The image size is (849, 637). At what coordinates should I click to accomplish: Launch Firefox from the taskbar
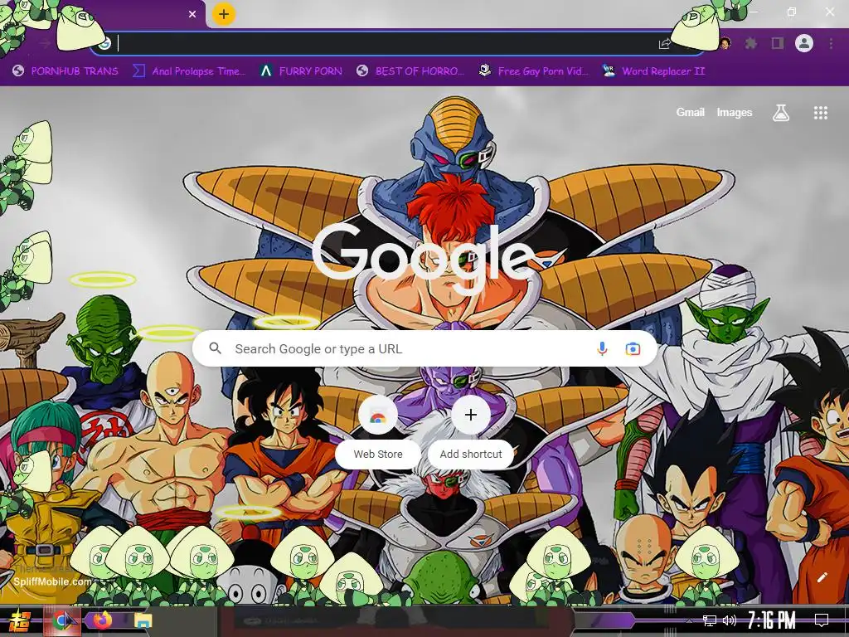(102, 620)
